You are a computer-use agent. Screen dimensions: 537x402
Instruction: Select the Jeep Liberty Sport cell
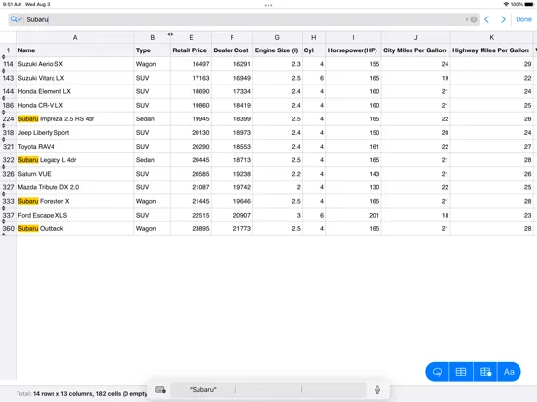pyautogui.click(x=75, y=133)
